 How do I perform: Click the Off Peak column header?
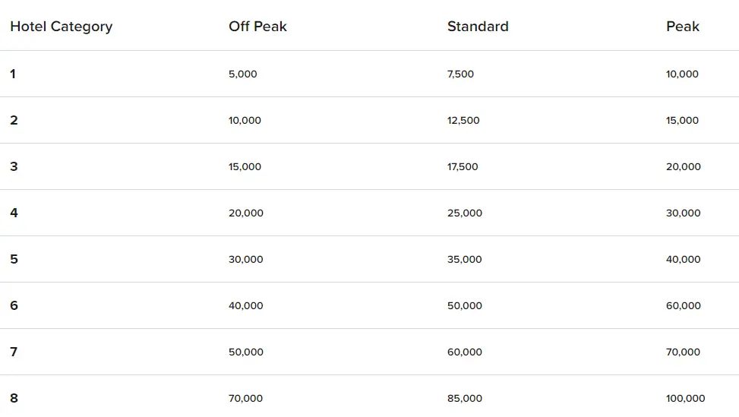[x=257, y=27]
